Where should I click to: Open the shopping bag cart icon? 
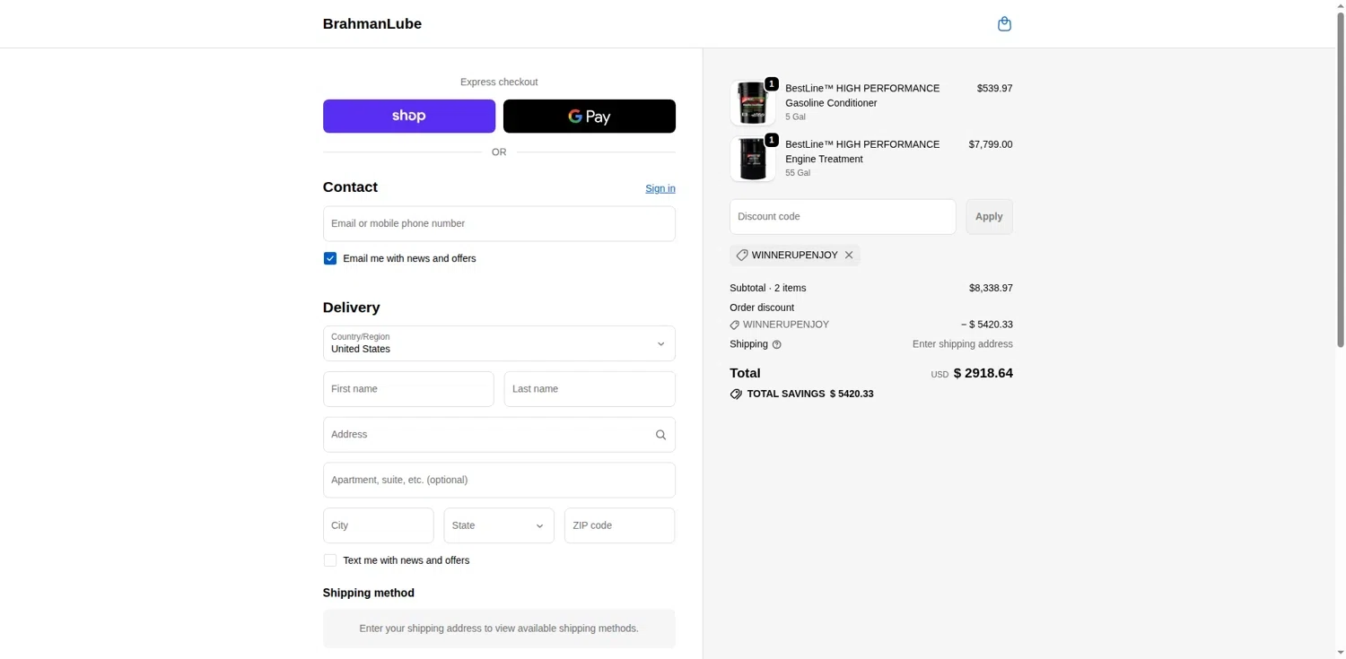click(x=1004, y=24)
